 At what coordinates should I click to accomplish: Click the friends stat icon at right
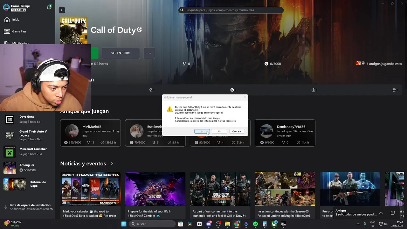pyautogui.click(x=395, y=90)
